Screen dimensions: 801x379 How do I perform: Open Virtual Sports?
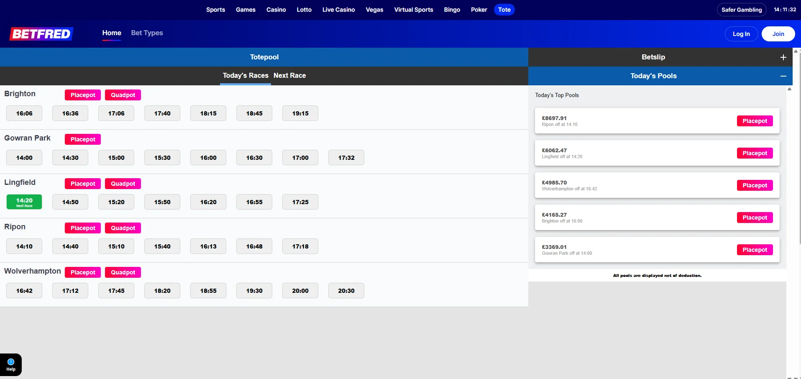click(414, 10)
